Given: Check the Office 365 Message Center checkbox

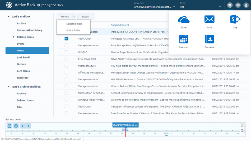Looking at the screenshot, I should pos(66,72).
